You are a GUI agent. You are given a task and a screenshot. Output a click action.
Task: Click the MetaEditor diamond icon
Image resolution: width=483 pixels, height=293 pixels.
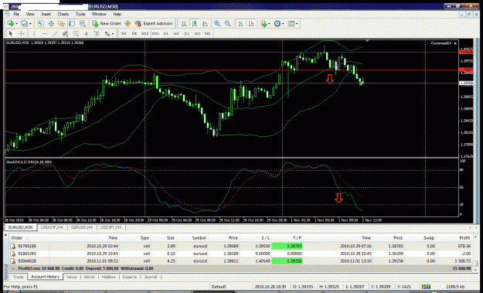(x=128, y=23)
